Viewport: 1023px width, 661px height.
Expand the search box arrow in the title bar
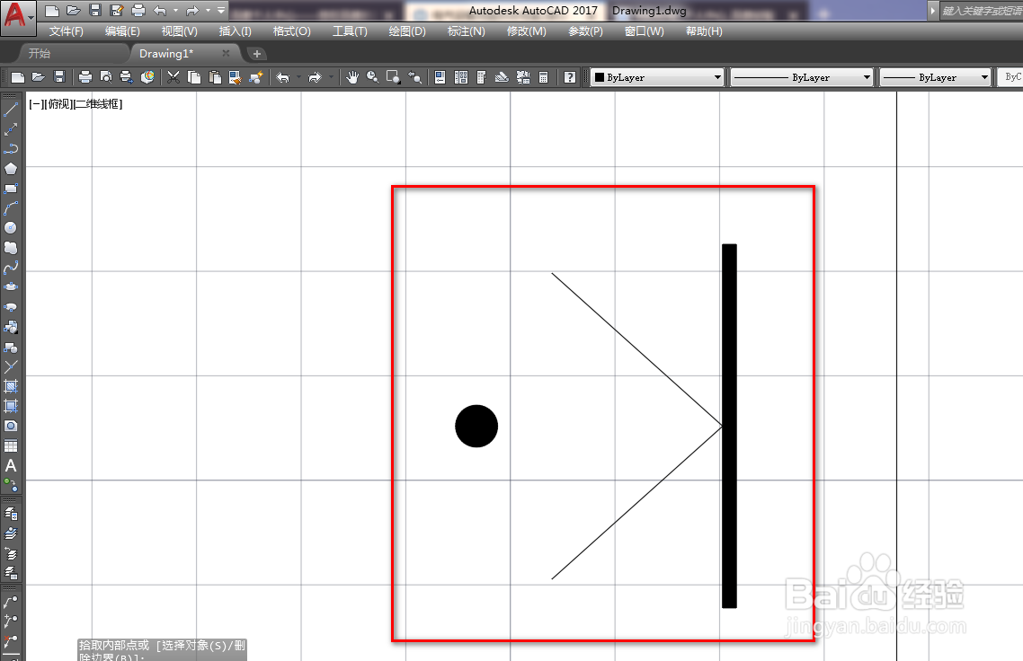point(932,11)
